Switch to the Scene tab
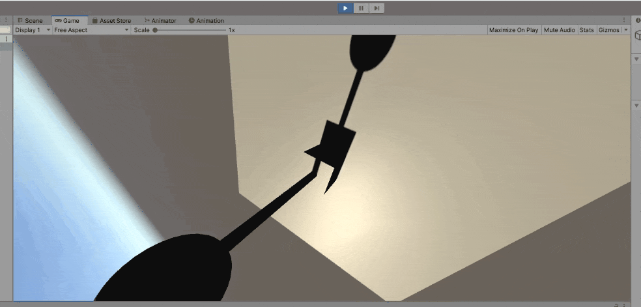 pos(30,20)
